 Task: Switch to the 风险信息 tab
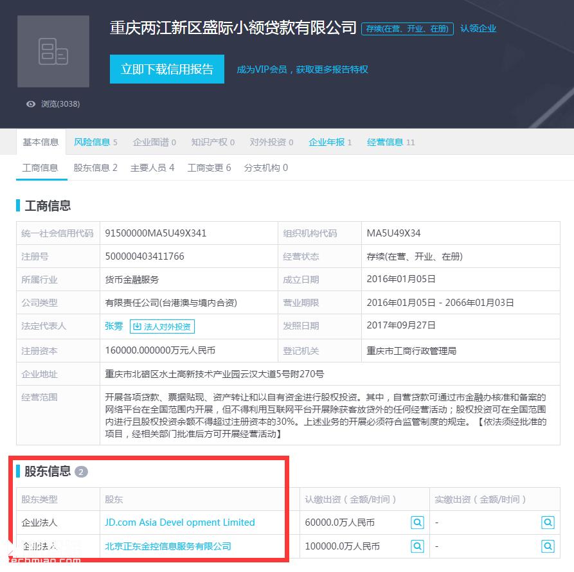coord(95,142)
